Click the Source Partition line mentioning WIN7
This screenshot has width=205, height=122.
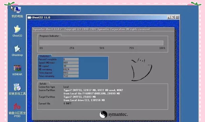93,90
